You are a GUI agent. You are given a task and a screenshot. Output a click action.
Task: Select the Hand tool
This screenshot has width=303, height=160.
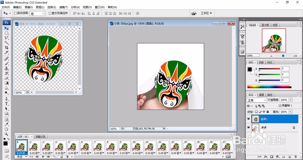6,129
